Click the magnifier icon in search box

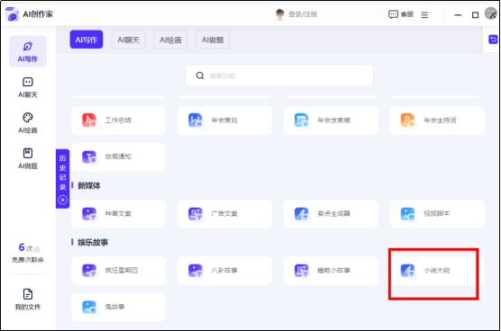[x=200, y=76]
